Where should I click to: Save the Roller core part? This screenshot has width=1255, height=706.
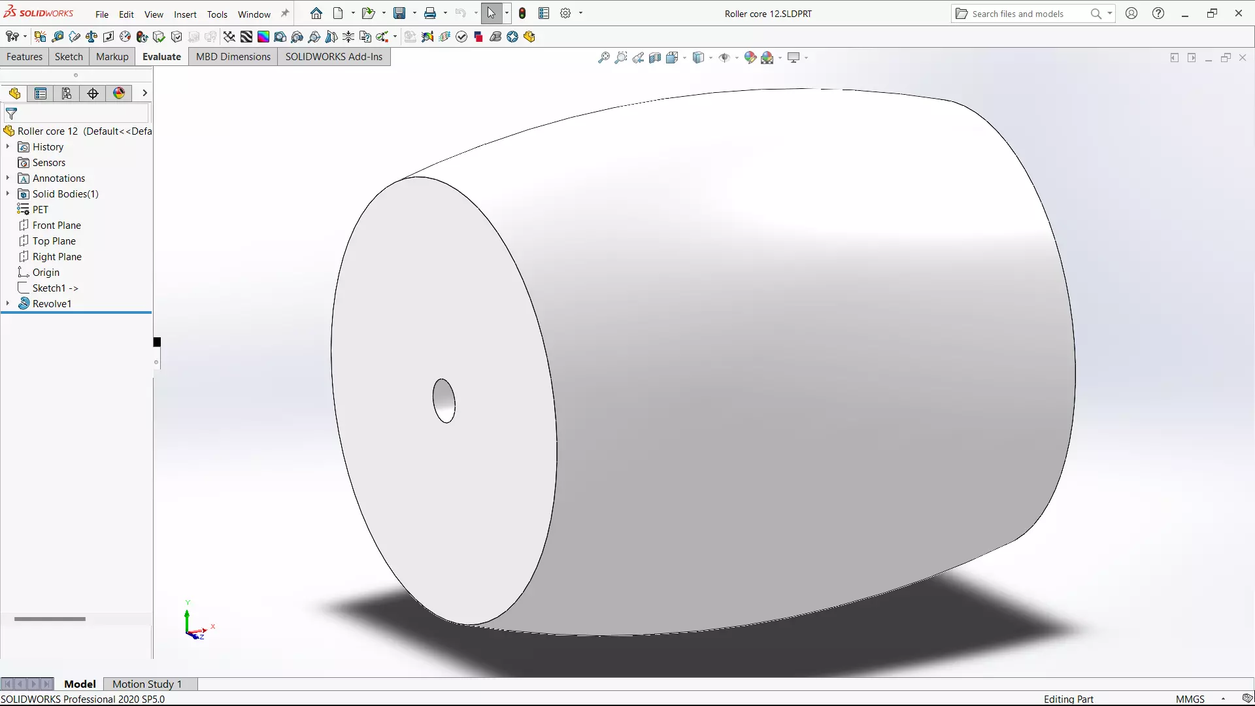[x=399, y=13]
